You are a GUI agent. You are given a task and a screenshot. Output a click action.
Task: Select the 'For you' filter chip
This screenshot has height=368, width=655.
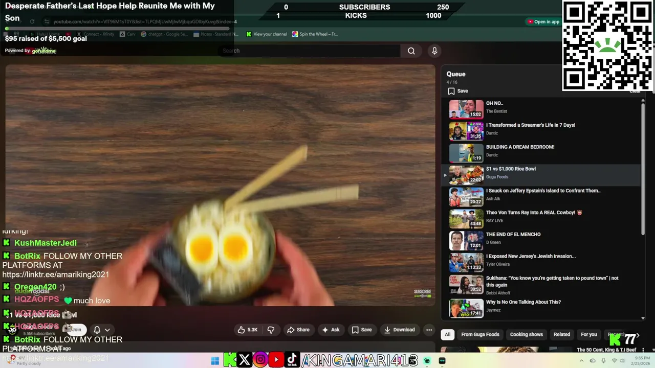tap(588, 335)
